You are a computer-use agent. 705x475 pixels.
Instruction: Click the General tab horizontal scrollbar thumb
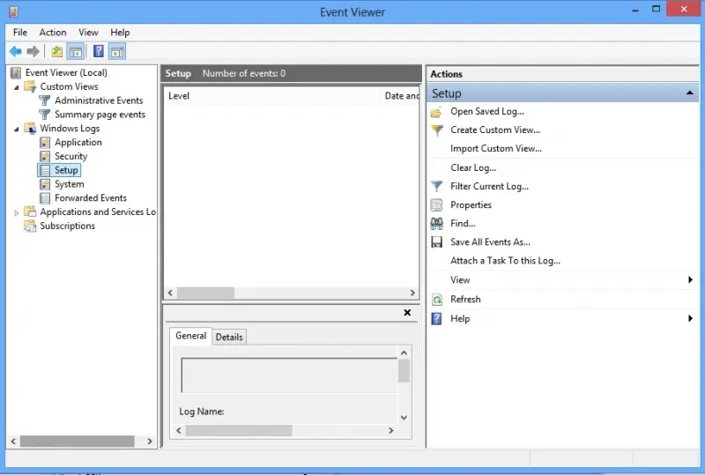pos(239,430)
